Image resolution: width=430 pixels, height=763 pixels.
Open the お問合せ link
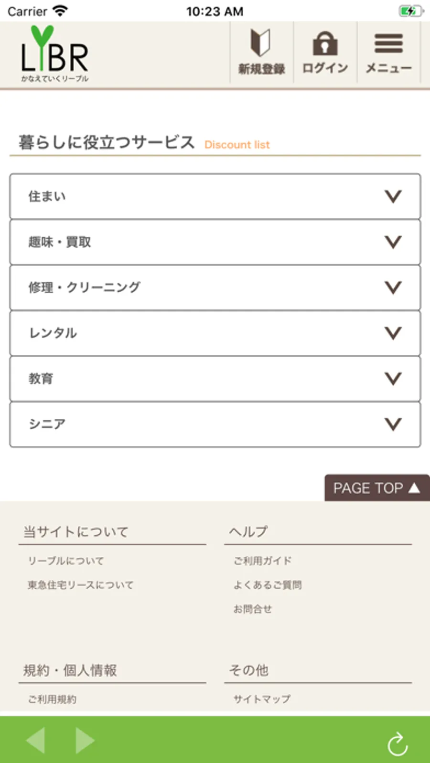click(253, 609)
